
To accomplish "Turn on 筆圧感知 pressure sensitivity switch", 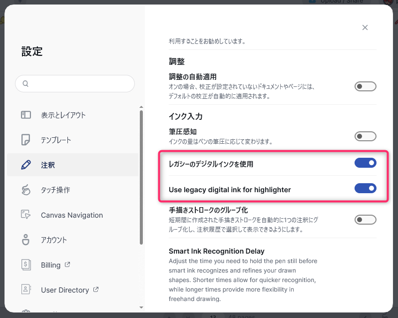I will 365,136.
